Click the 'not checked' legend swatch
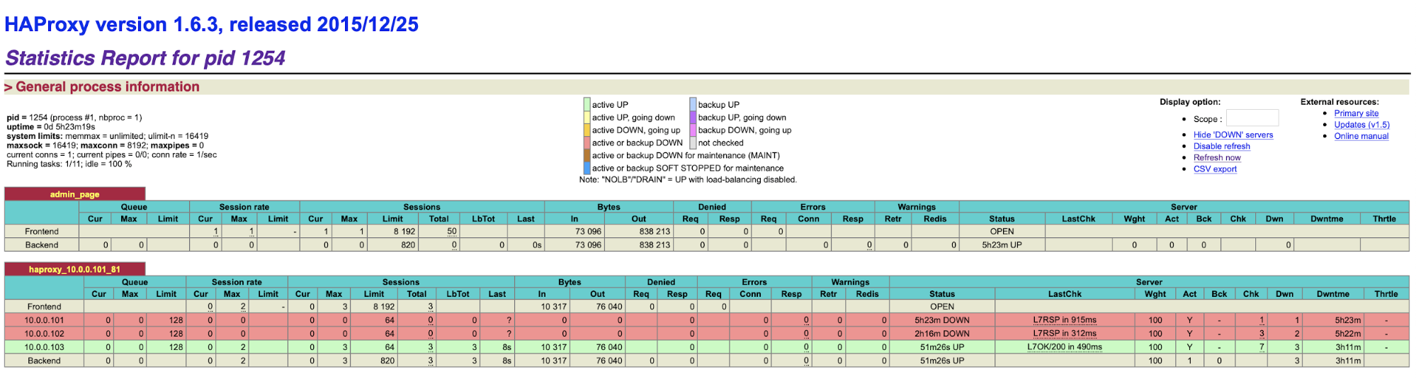This screenshot has width=1416, height=379. [693, 142]
